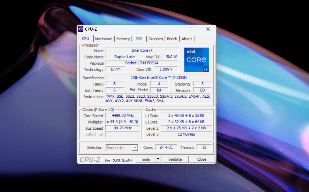Viewport: 309px width, 192px height.
Task: Go to the Bench tab
Action: tap(172, 39)
